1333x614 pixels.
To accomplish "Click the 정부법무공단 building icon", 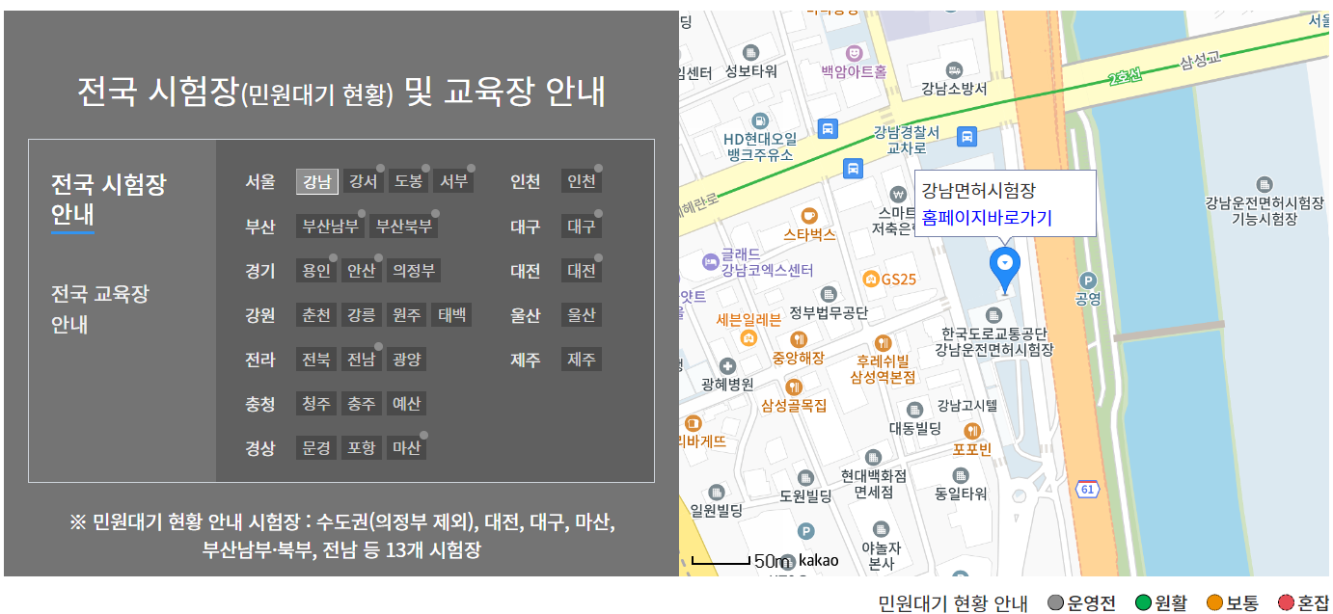I will click(x=828, y=294).
